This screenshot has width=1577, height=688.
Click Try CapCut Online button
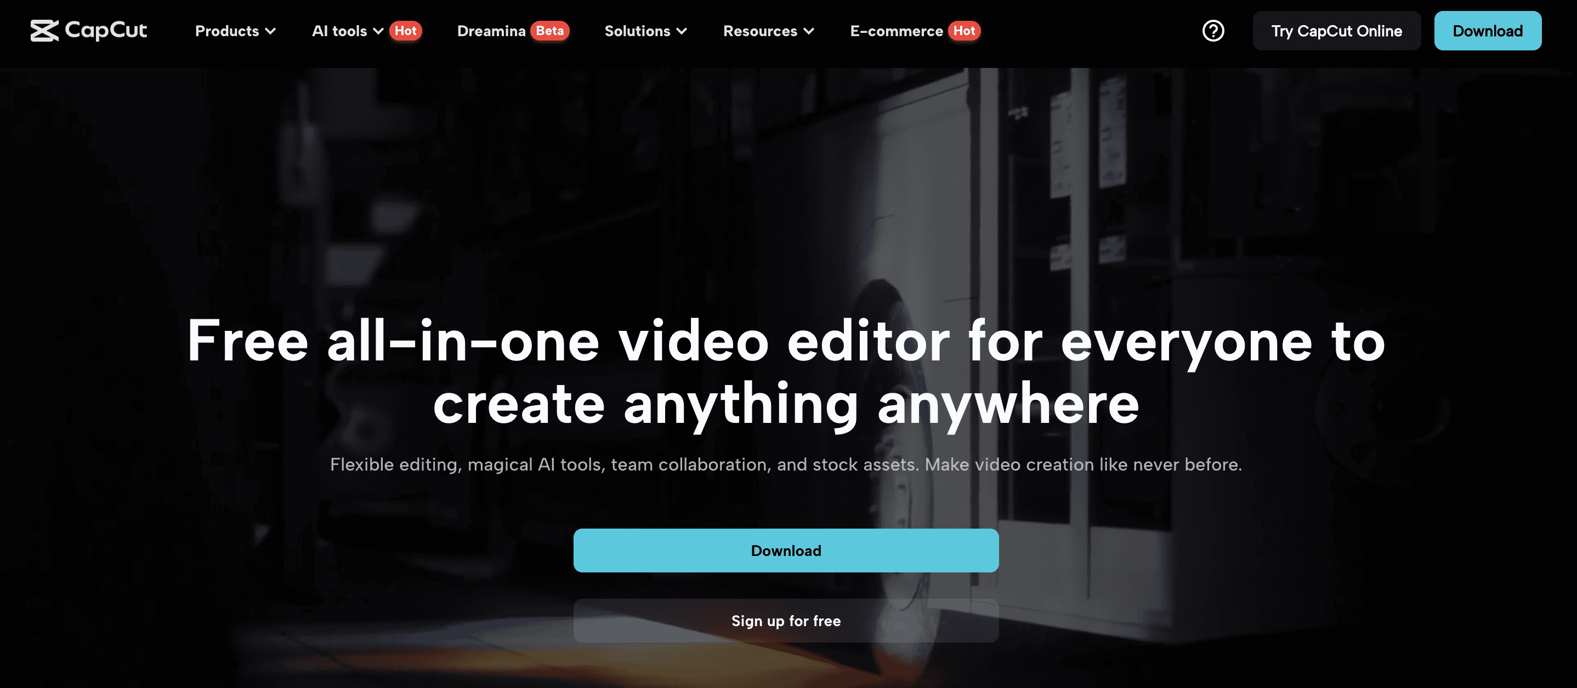[x=1337, y=30]
